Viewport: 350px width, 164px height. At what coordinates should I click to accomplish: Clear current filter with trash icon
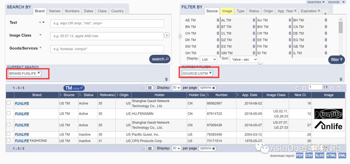pyautogui.click(x=341, y=79)
